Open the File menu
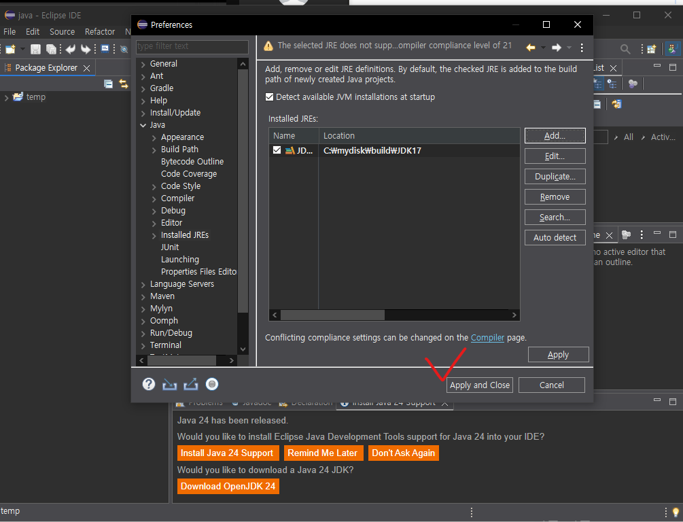Viewport: 683px width, 522px height. (10, 31)
